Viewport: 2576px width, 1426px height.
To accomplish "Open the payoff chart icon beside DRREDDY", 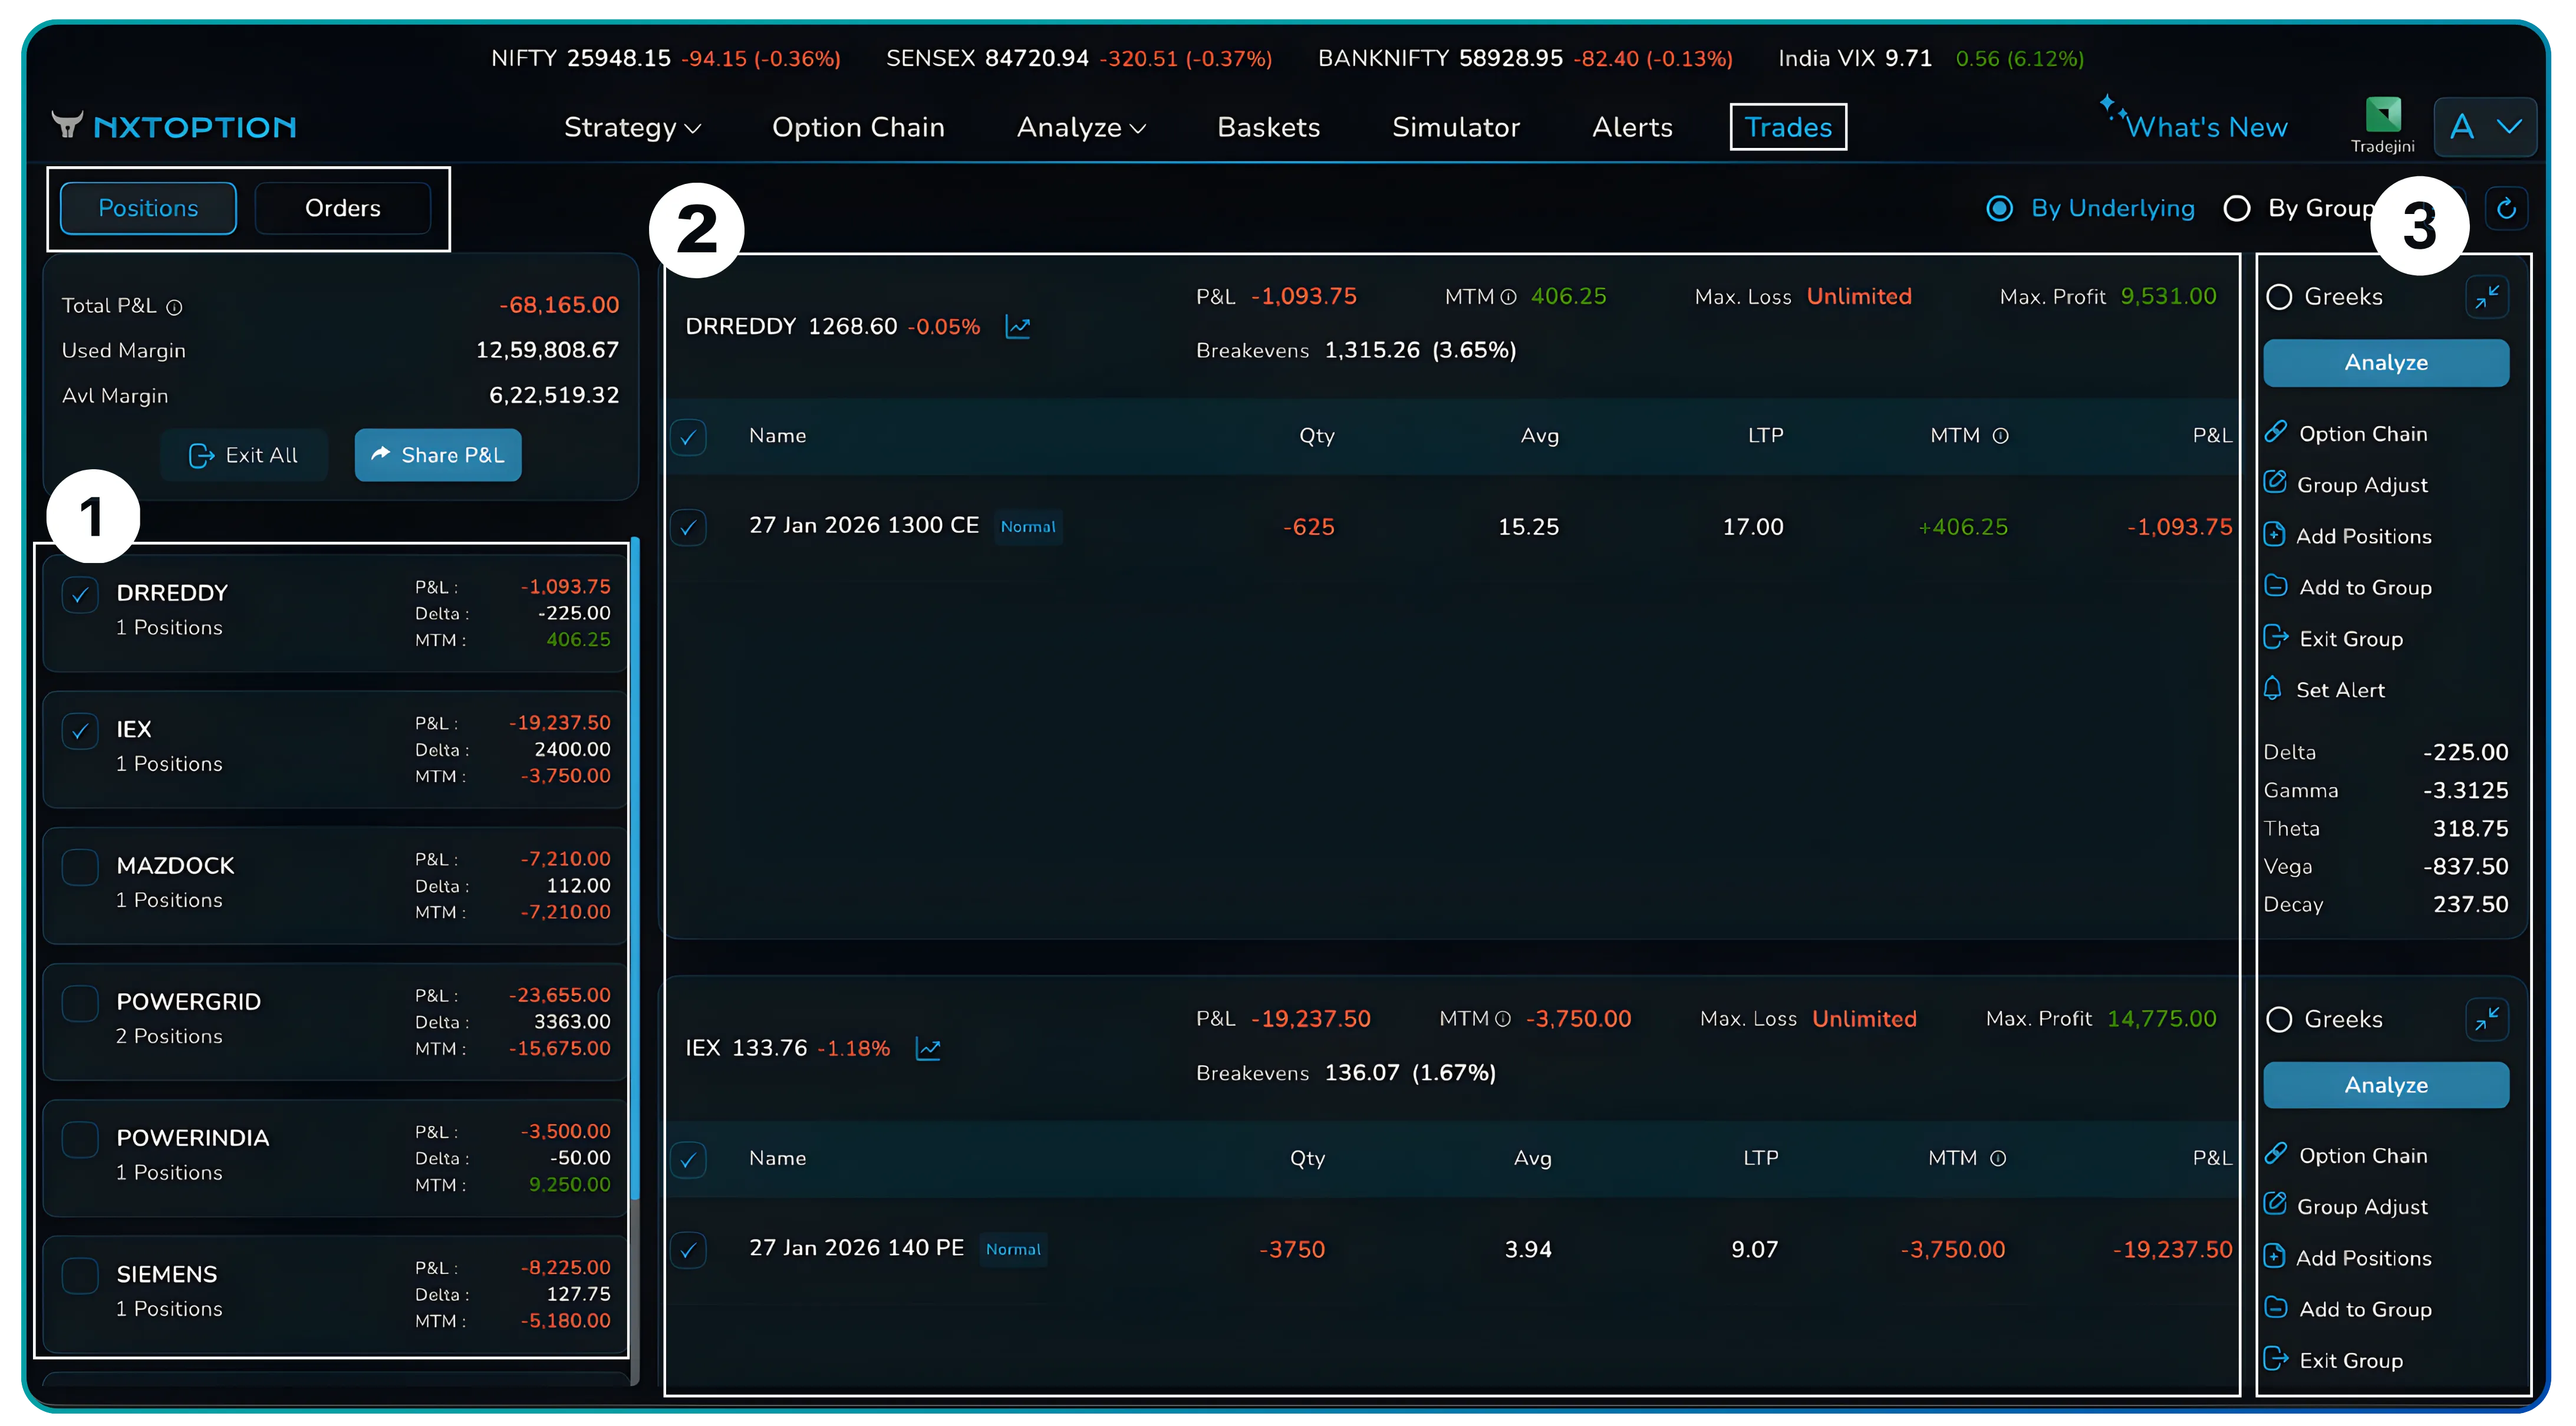I will (1018, 326).
